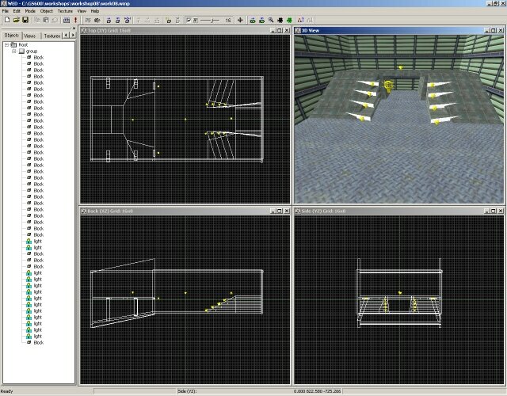Select the last Block entry in the tree

tap(36, 341)
